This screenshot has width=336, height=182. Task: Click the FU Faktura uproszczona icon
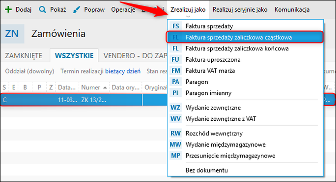tap(176, 60)
